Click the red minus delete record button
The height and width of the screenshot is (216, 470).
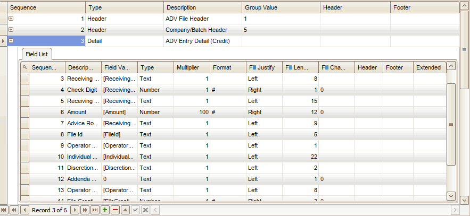115,210
